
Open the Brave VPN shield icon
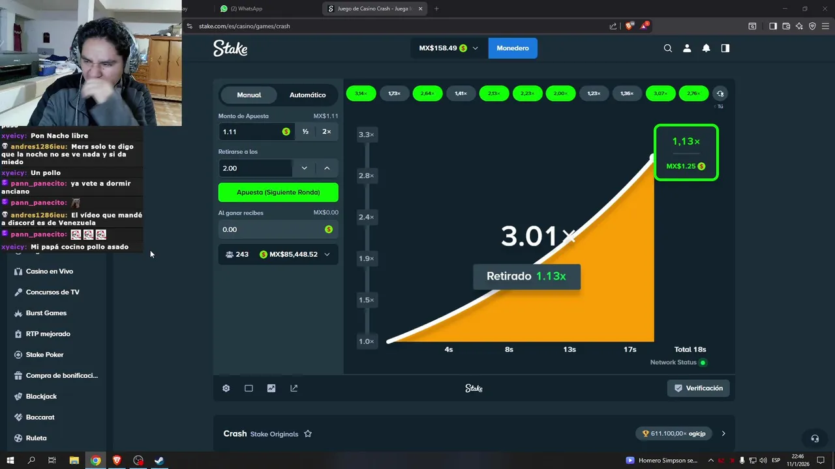(812, 26)
